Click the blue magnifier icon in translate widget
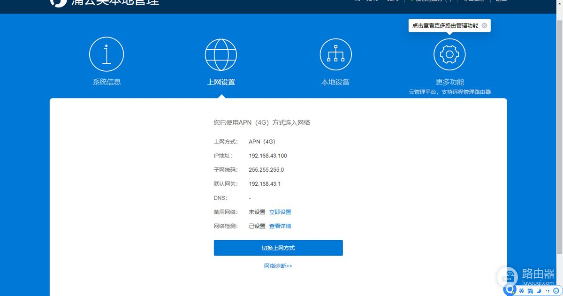Image resolution: width=563 pixels, height=296 pixels. pos(510,290)
